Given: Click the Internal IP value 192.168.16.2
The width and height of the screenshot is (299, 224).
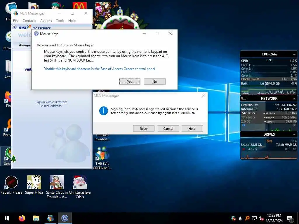Looking at the screenshot, I should [x=287, y=109].
